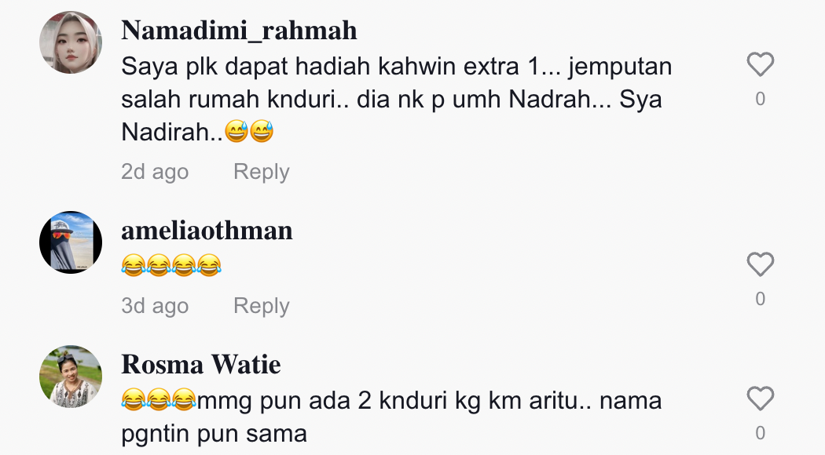Viewport: 825px width, 455px height.
Task: Select Rosma Watie's comment about 2 knduri
Action: click(x=391, y=417)
